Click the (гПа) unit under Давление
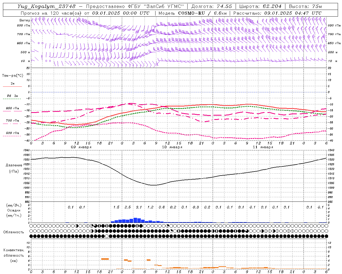The height and width of the screenshot is (274, 342). 14,172
